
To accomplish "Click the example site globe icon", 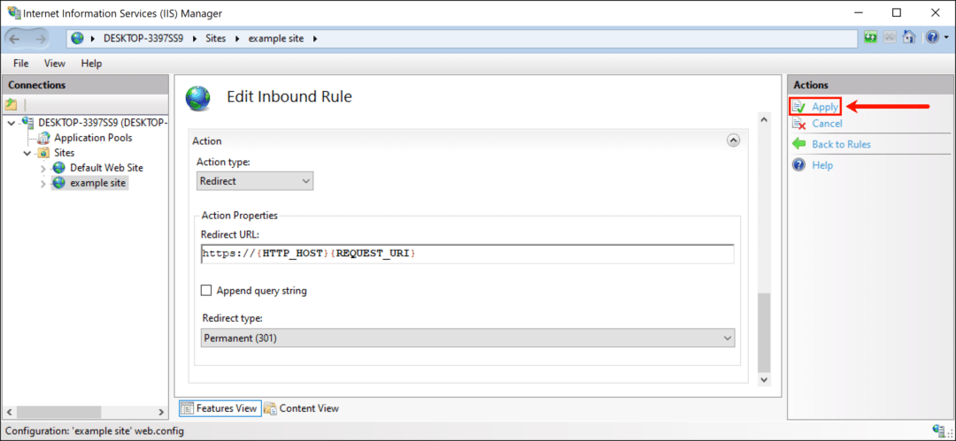I will click(58, 183).
